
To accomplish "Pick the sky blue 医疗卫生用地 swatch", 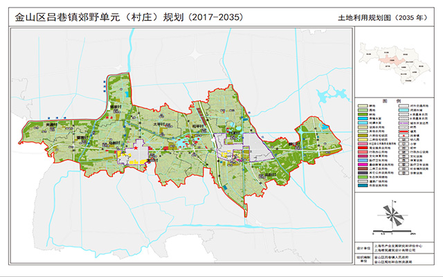I will (x=363, y=160).
